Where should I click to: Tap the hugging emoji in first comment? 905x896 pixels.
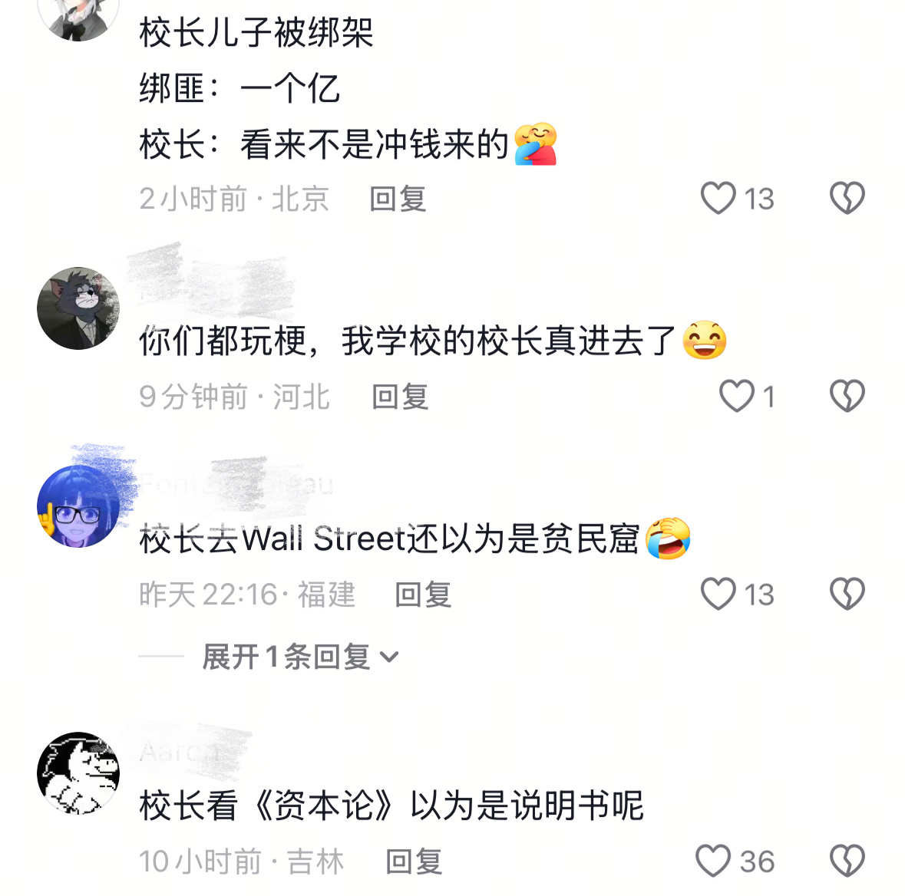[536, 144]
